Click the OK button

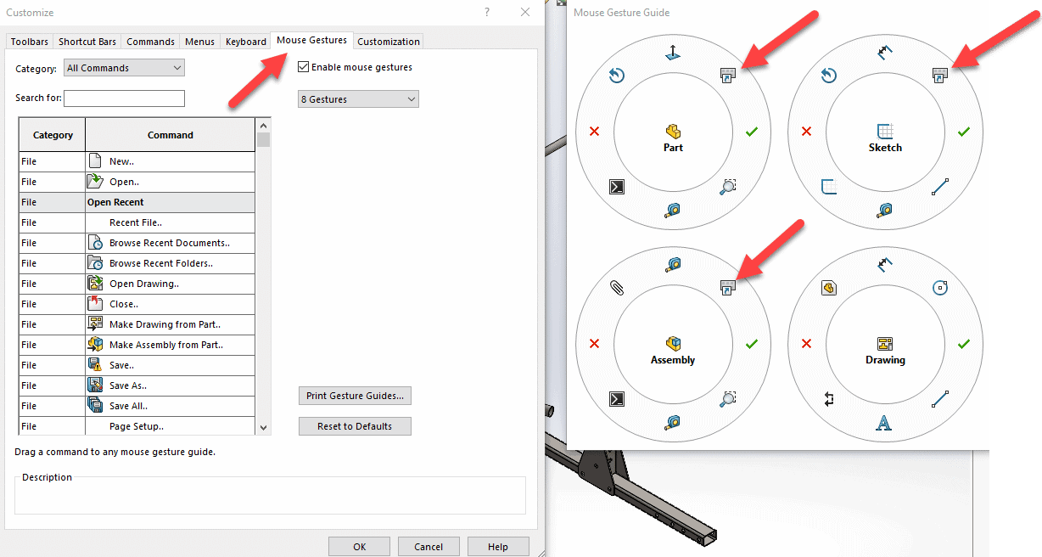click(360, 547)
